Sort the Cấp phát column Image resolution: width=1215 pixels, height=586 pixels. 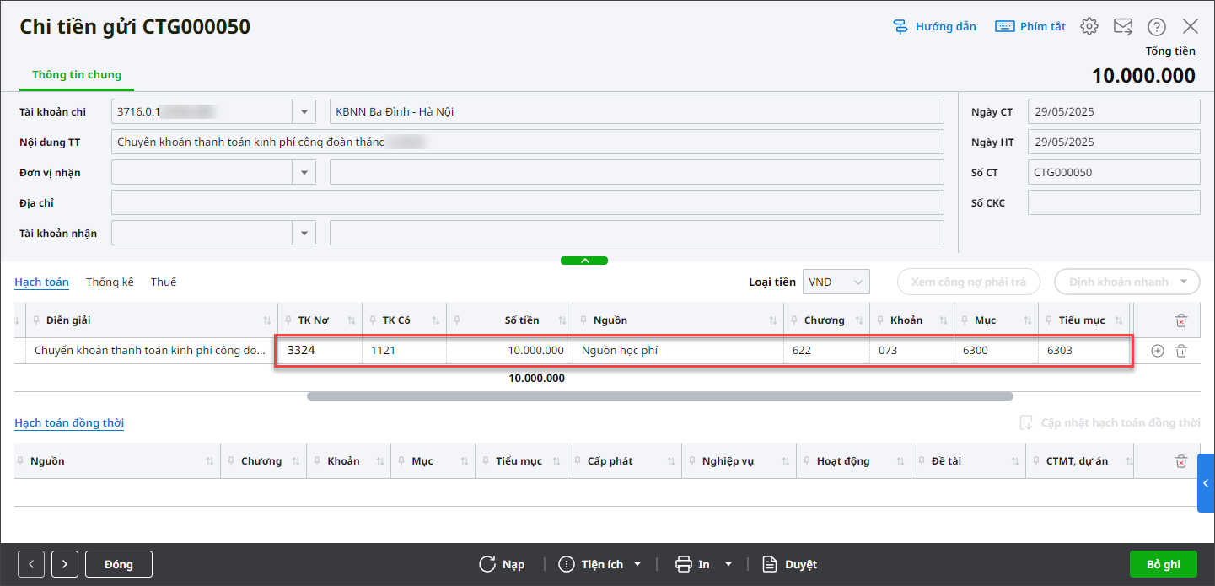[671, 461]
